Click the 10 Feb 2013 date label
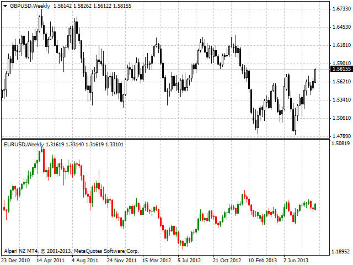353x265 pixels. [x=263, y=260]
